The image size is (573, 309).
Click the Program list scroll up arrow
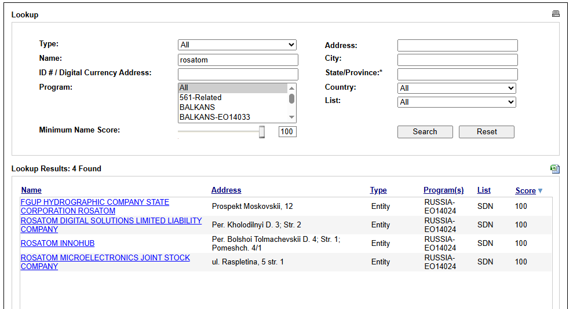291,88
